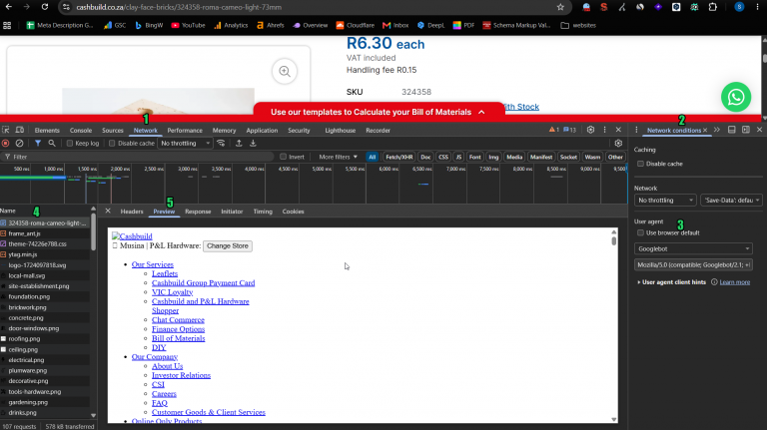Viewport: 767px width, 430px height.
Task: Open network settings gear icon
Action: tap(618, 144)
